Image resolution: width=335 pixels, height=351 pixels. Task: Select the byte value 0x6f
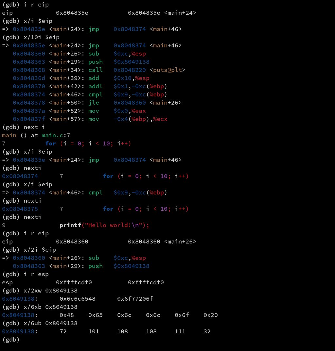coord(182,315)
